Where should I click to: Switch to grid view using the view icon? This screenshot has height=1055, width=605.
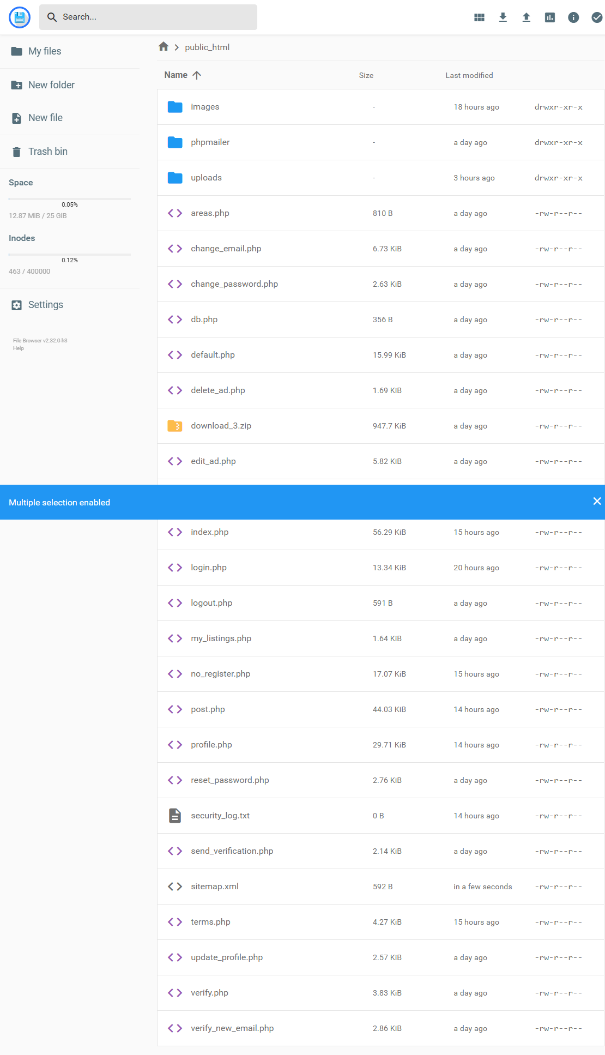[x=479, y=17]
